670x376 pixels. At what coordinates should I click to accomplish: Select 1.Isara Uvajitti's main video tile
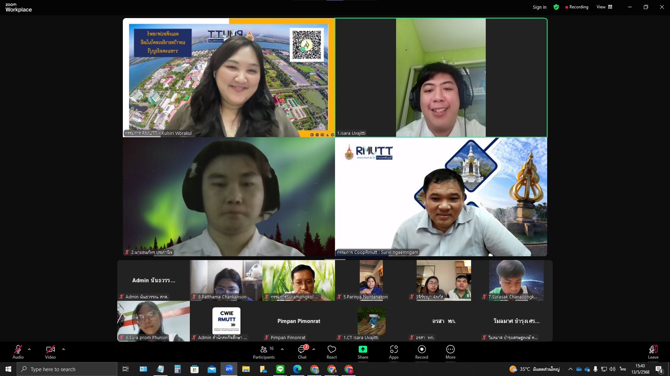tap(441, 78)
